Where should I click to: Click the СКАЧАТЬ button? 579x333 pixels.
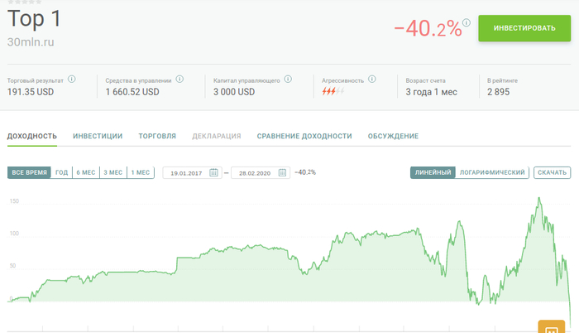(x=552, y=172)
